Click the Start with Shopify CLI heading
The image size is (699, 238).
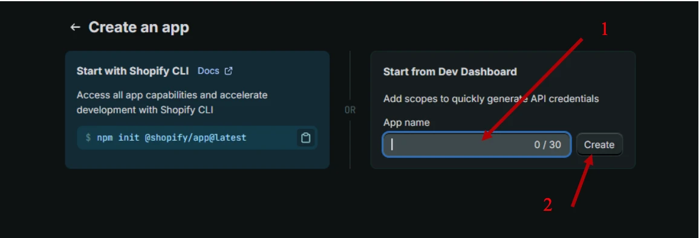coord(132,71)
